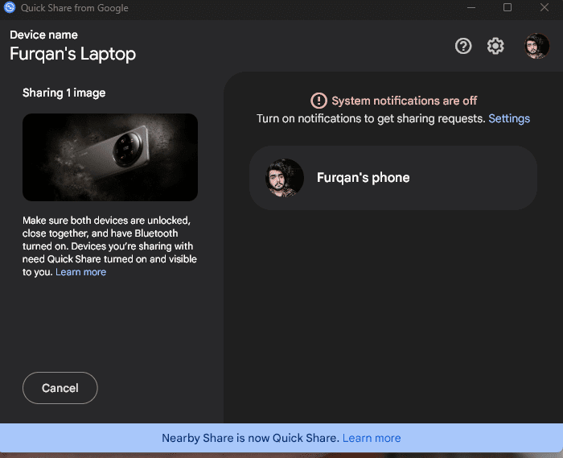563x458 pixels.
Task: Click the System notifications are off heading
Action: [x=404, y=101]
